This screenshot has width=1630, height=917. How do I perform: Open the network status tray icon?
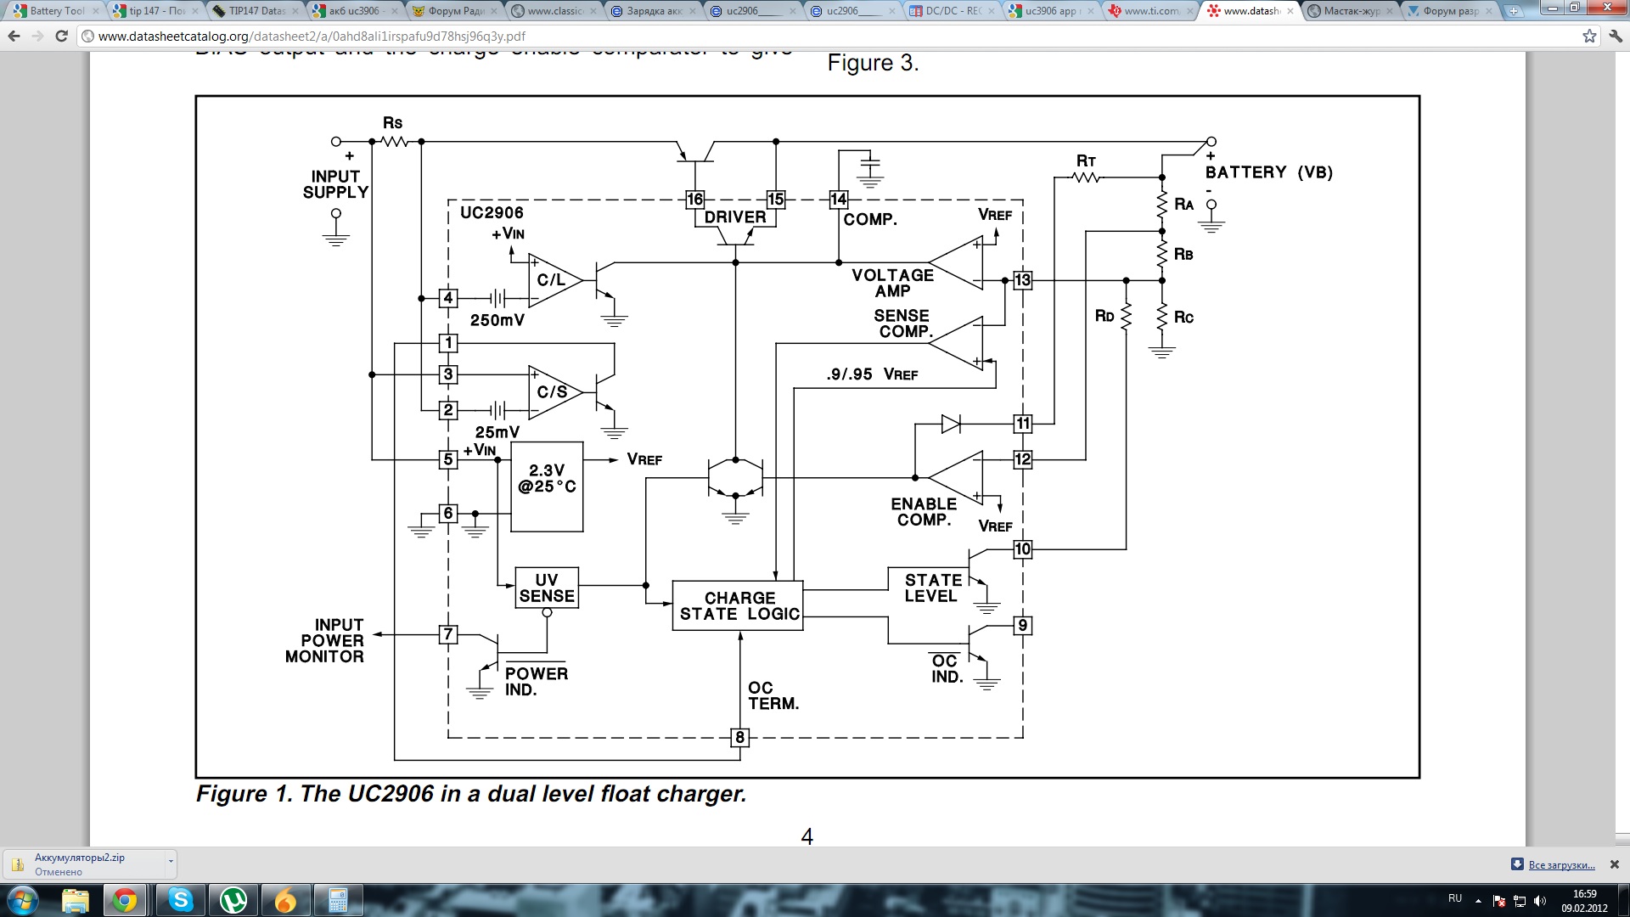click(1520, 901)
